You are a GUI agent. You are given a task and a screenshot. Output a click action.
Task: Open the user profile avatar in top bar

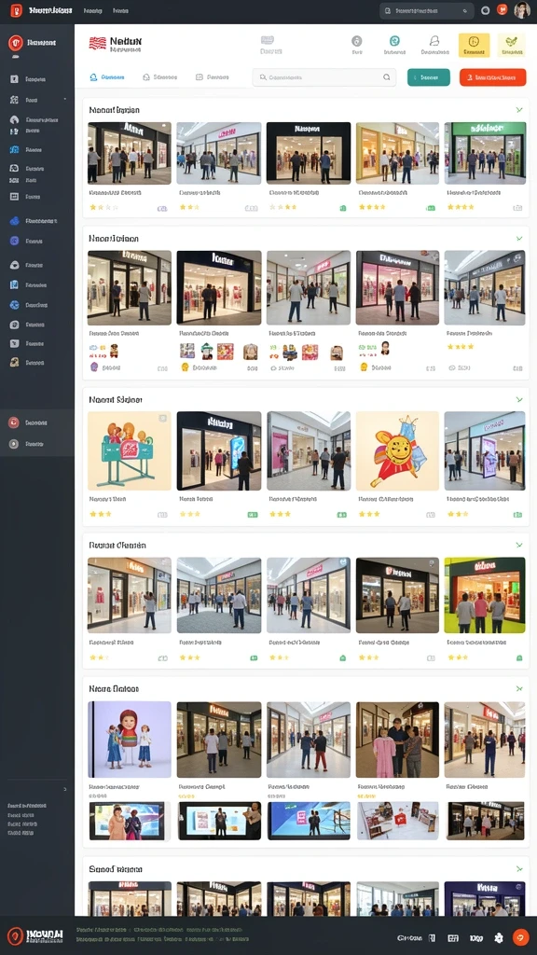click(x=522, y=10)
